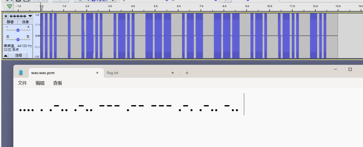Click the 10.0 second mark on the timeline ruler
This screenshot has width=363, height=147.
[x=270, y=6]
